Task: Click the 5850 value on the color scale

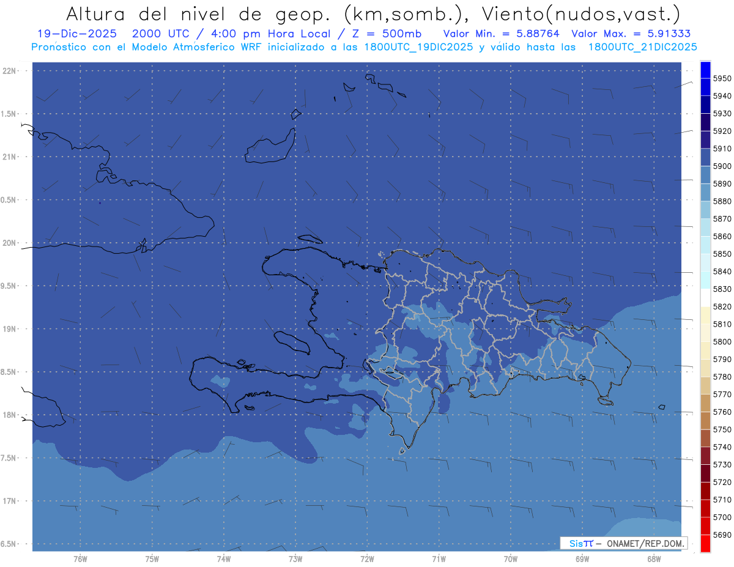Action: click(x=722, y=254)
